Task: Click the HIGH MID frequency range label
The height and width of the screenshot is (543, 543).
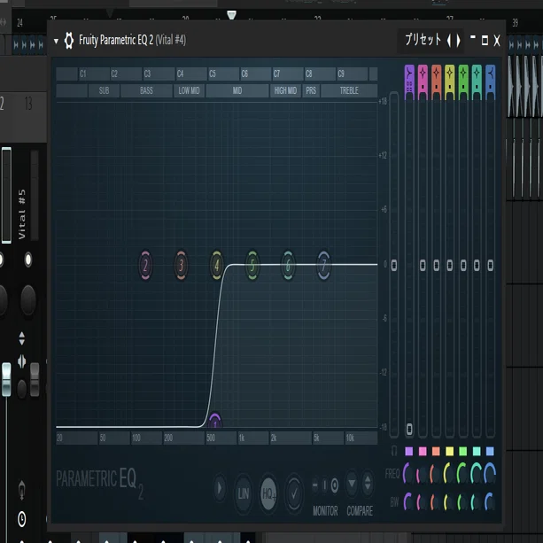Action: pyautogui.click(x=285, y=90)
